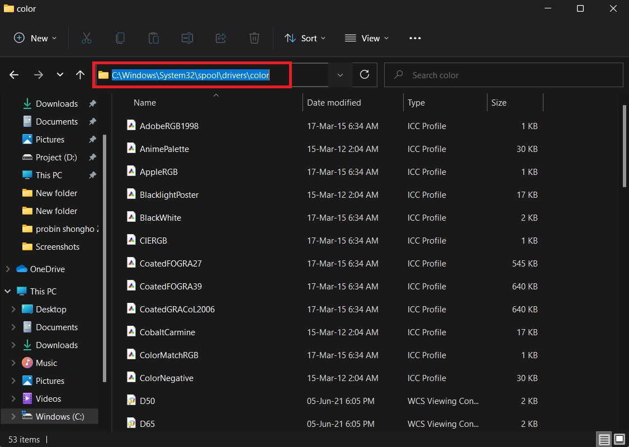The height and width of the screenshot is (447, 629).
Task: Open the address bar history dropdown
Action: pyautogui.click(x=340, y=74)
